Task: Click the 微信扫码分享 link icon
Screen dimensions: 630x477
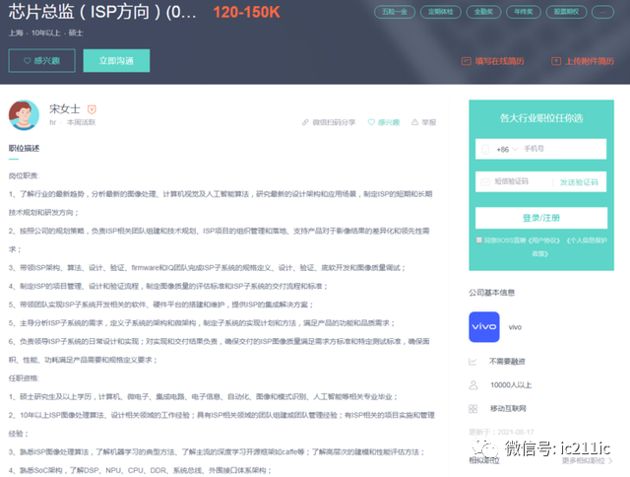Action: pyautogui.click(x=305, y=122)
